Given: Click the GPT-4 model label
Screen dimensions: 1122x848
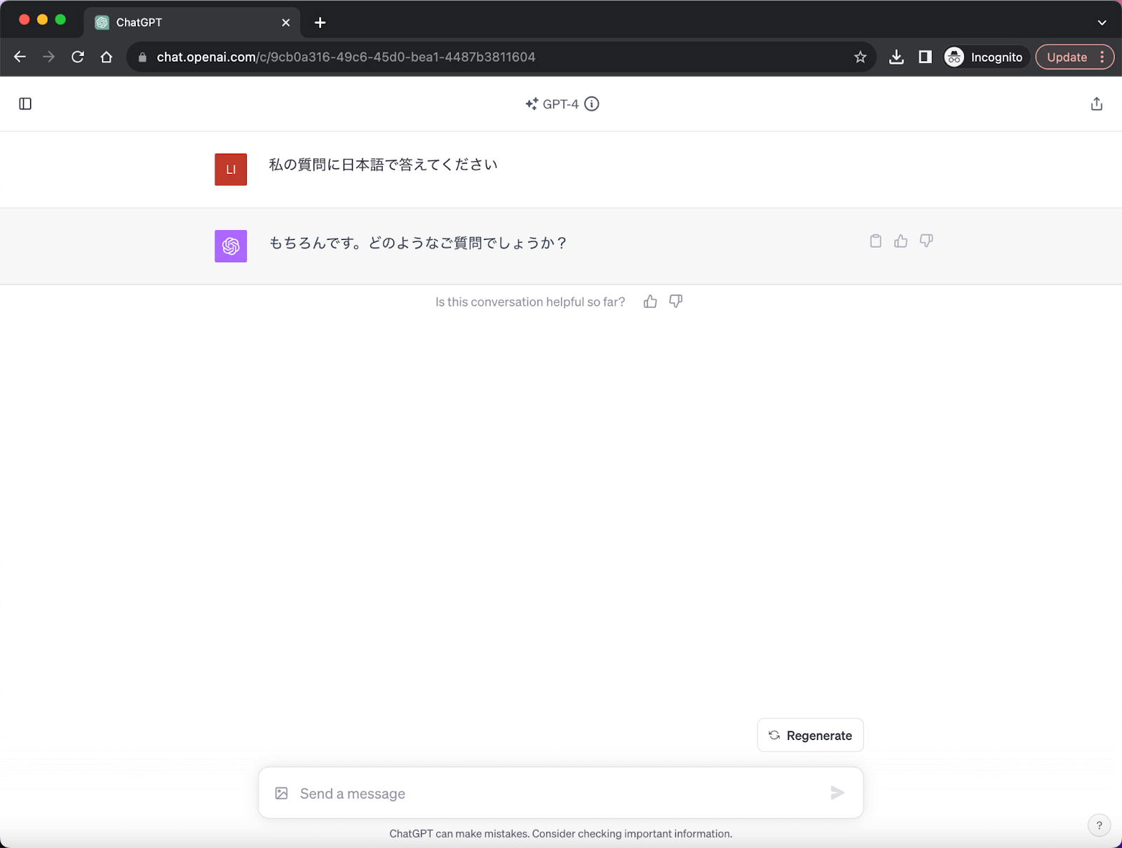Looking at the screenshot, I should 560,104.
